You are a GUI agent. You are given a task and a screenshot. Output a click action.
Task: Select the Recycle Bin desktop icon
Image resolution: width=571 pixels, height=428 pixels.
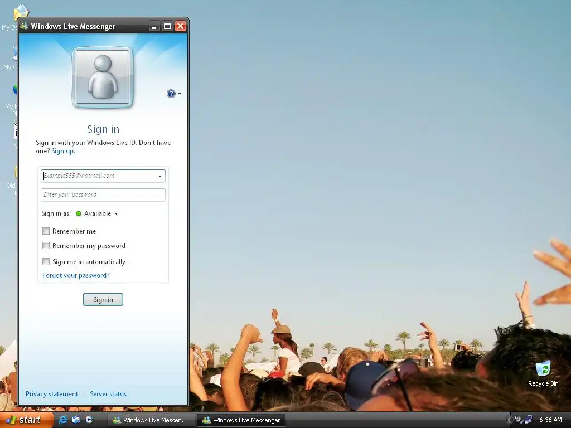(543, 373)
